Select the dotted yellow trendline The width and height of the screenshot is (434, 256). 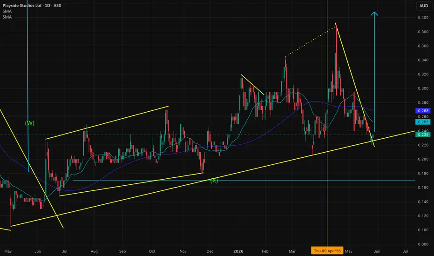pyautogui.click(x=311, y=41)
